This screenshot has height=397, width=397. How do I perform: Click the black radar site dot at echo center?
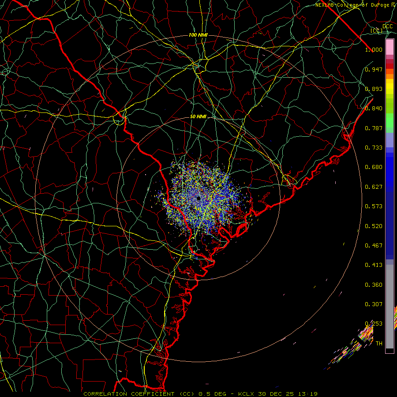coord(198,198)
